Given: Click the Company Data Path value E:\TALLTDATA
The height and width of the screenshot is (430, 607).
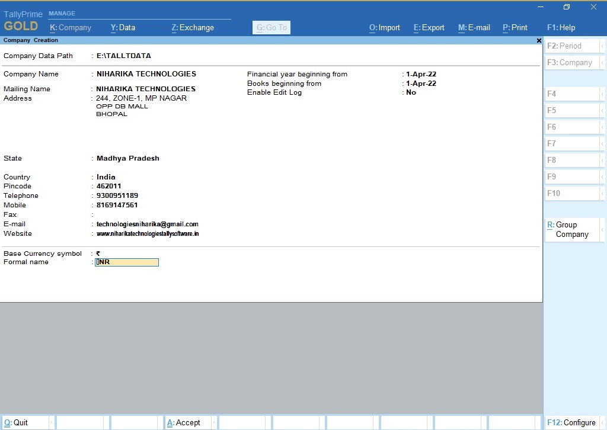Looking at the screenshot, I should point(124,56).
